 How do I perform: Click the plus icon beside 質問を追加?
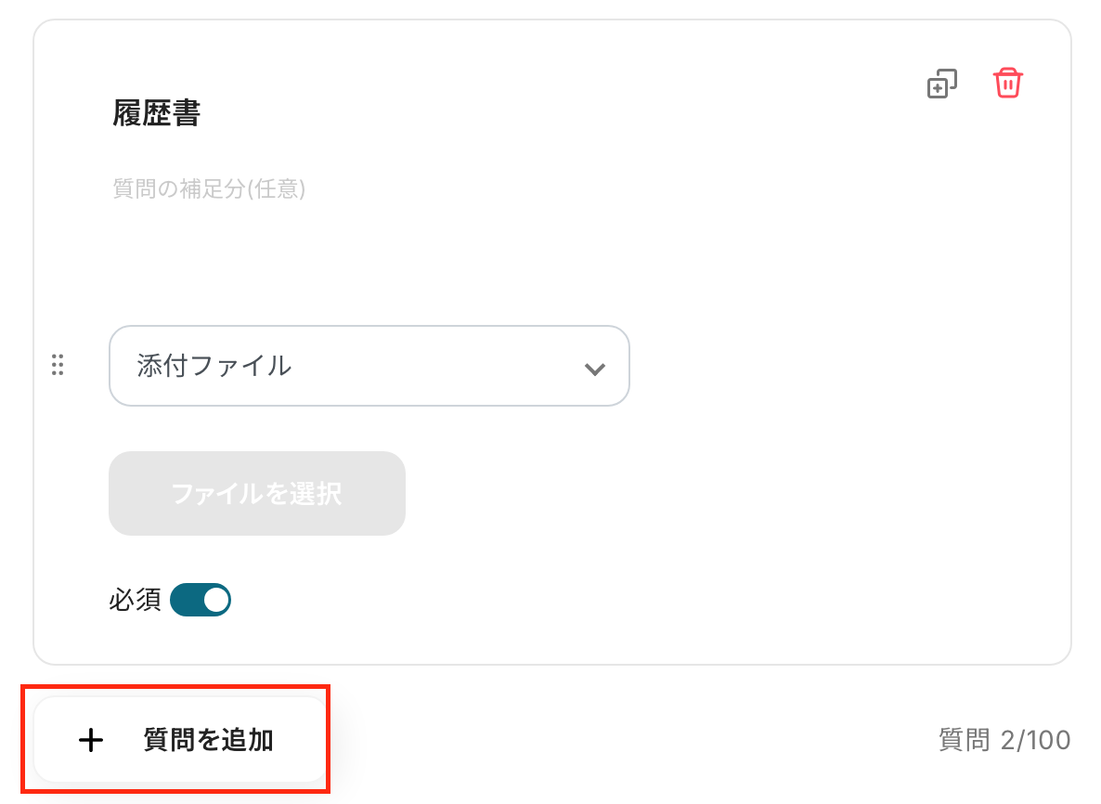(x=90, y=740)
